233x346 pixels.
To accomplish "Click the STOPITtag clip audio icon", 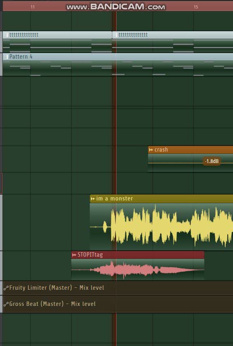I will (x=74, y=255).
